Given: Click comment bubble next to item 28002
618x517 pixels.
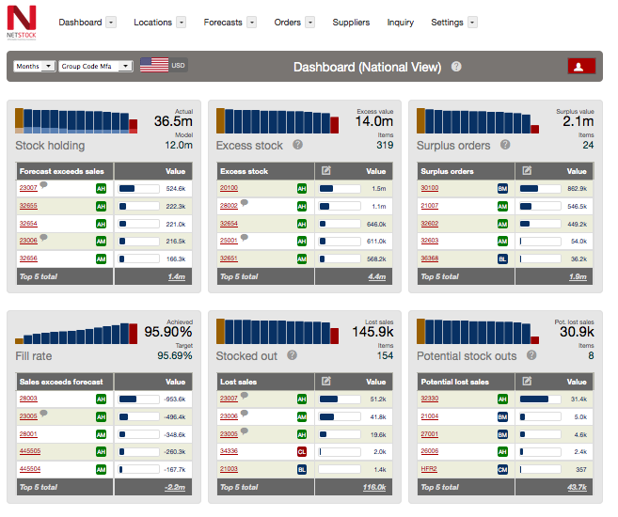Looking at the screenshot, I should coord(244,203).
